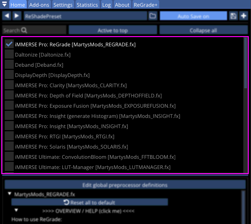Switch to the Home tab
The width and height of the screenshot is (251, 224).
point(18,4)
